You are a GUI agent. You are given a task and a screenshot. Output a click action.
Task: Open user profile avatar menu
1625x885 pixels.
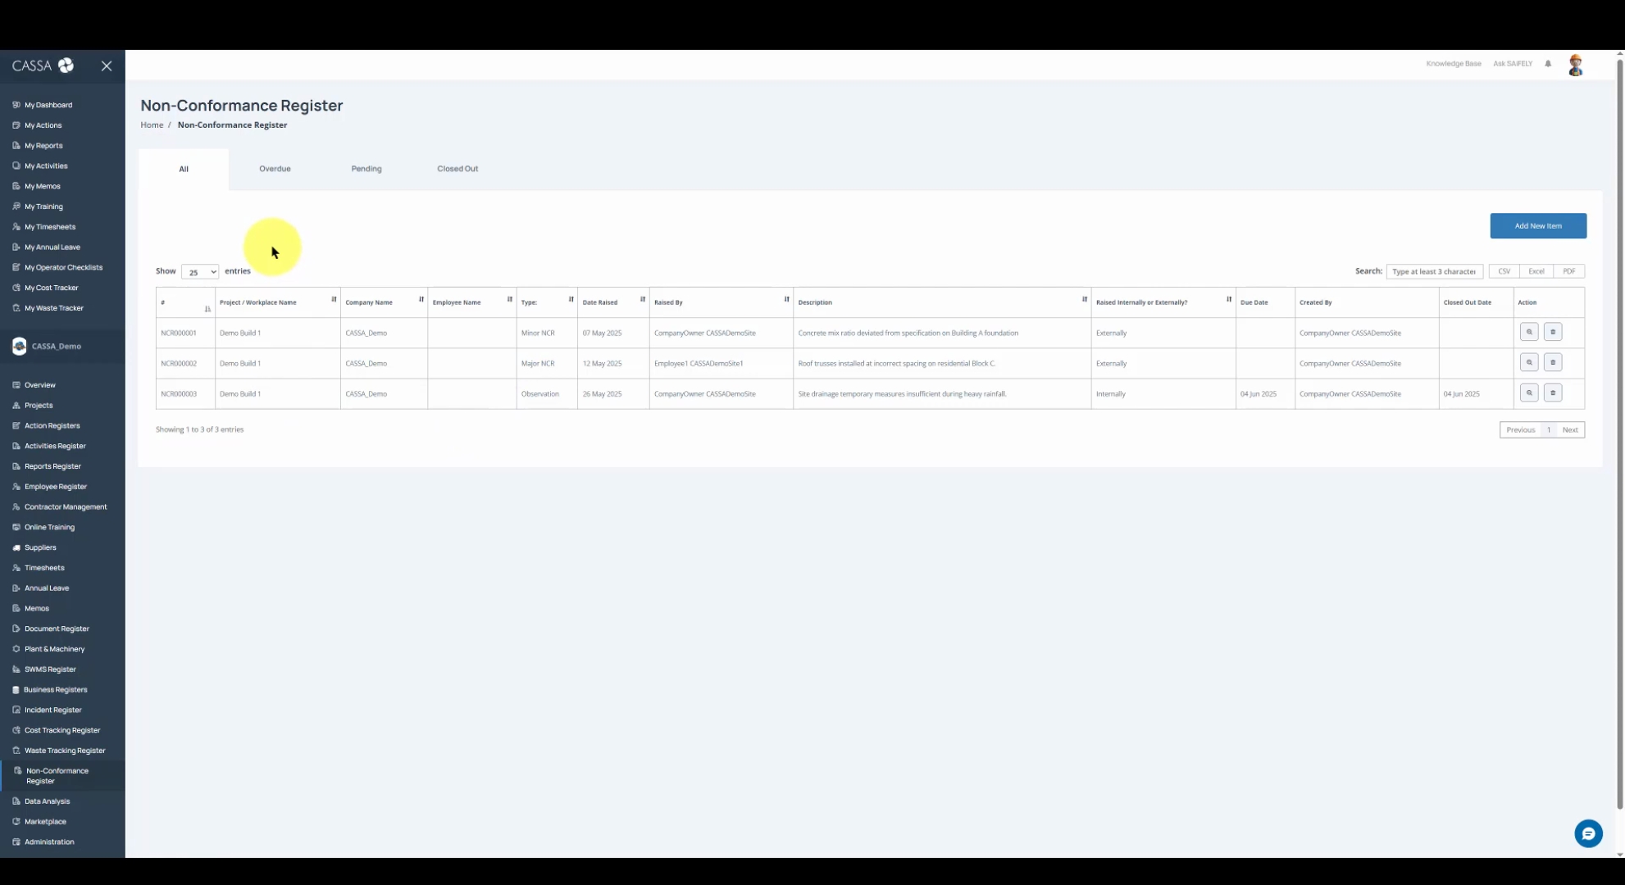pyautogui.click(x=1575, y=65)
